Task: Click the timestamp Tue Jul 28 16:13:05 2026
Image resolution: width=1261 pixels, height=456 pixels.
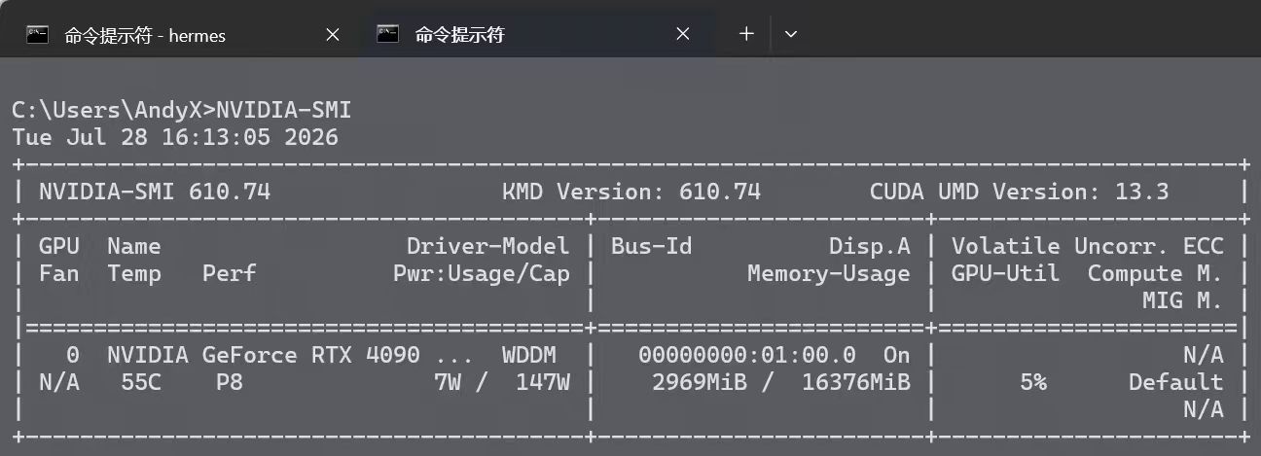Action: pos(175,137)
